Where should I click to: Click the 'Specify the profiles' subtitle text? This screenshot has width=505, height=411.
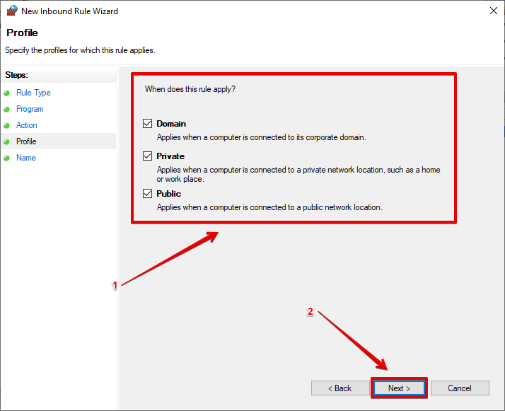tap(80, 50)
